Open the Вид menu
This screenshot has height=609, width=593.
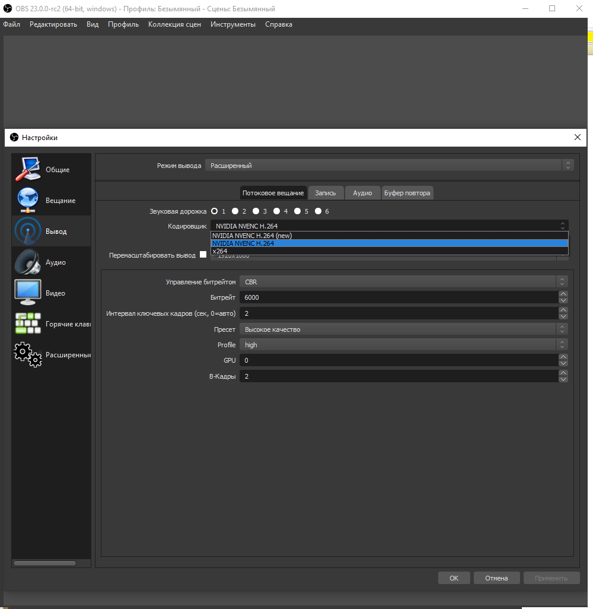pyautogui.click(x=93, y=24)
